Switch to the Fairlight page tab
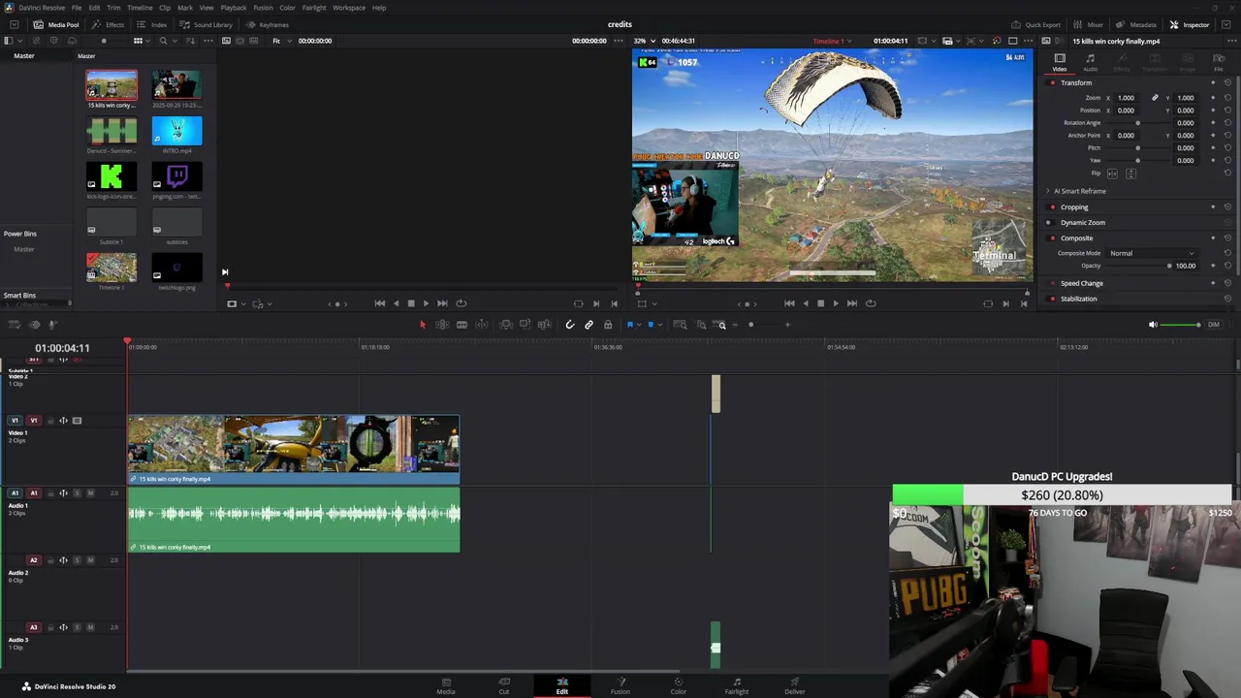Viewport: 1241px width, 698px height. point(737,686)
